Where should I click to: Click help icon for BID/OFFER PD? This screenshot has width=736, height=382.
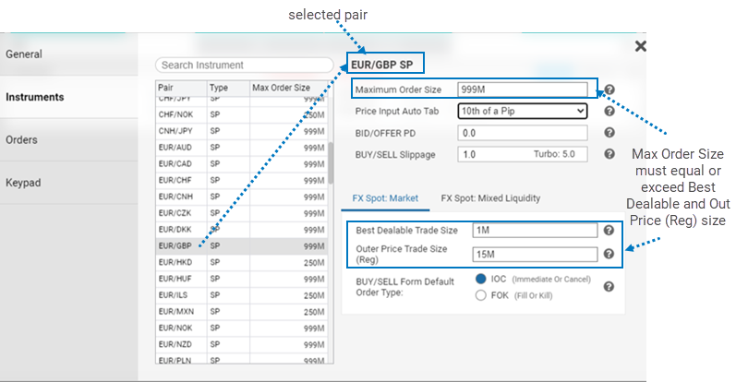[609, 133]
